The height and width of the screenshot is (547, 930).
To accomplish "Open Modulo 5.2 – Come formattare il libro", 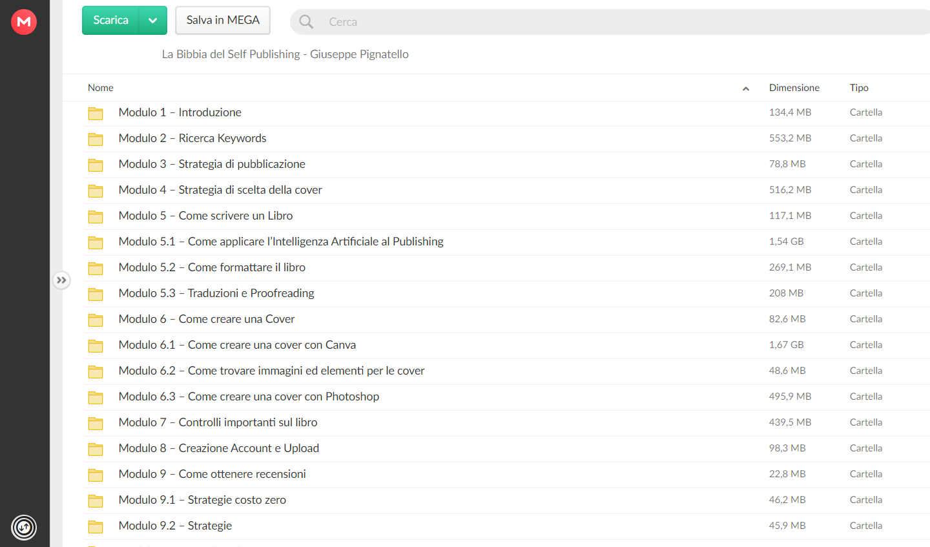I will point(212,267).
